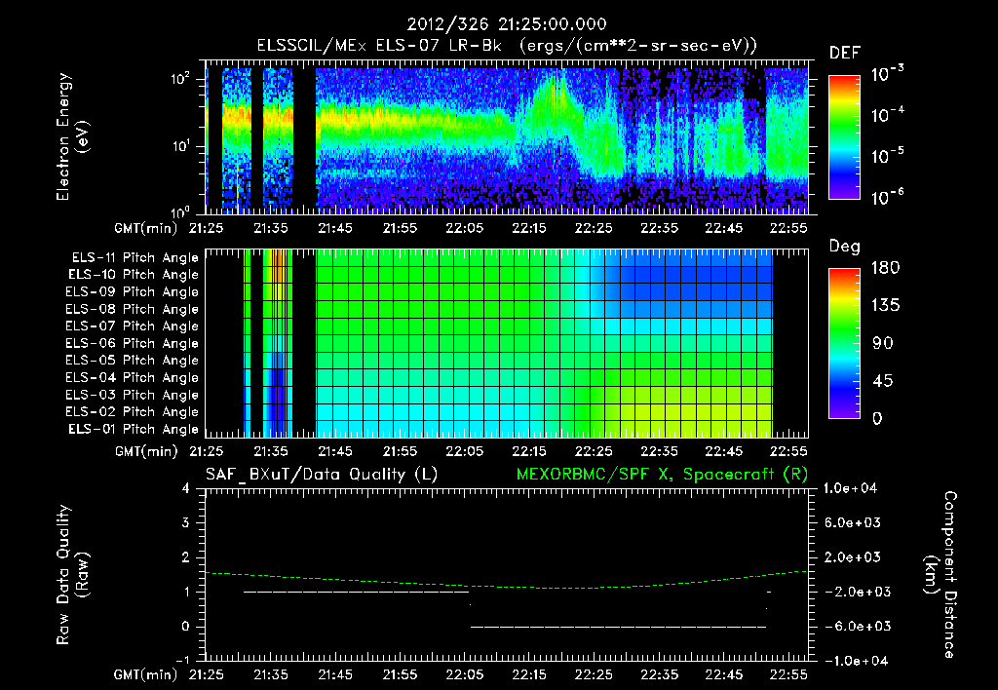Click the ELS-01 Pitch Angle row label
The height and width of the screenshot is (690, 998).
click(134, 429)
